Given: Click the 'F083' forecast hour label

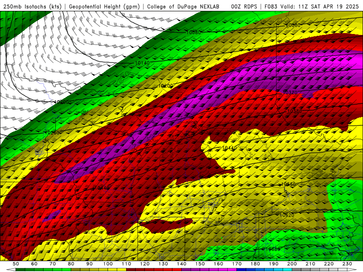Looking at the screenshot, I should coord(271,7).
